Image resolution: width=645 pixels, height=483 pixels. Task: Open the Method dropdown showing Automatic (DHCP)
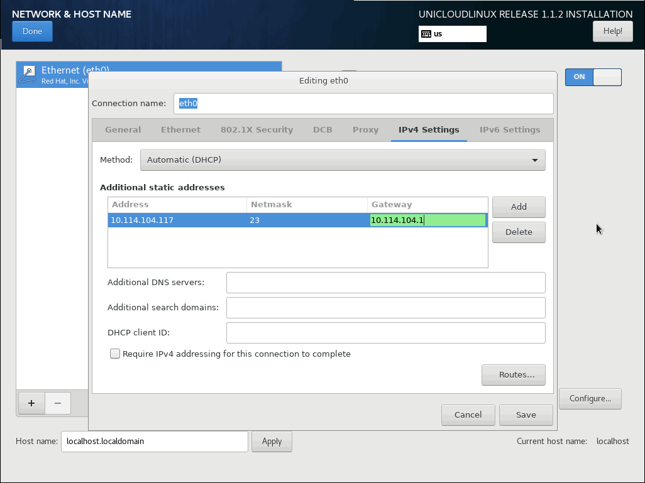pyautogui.click(x=343, y=160)
